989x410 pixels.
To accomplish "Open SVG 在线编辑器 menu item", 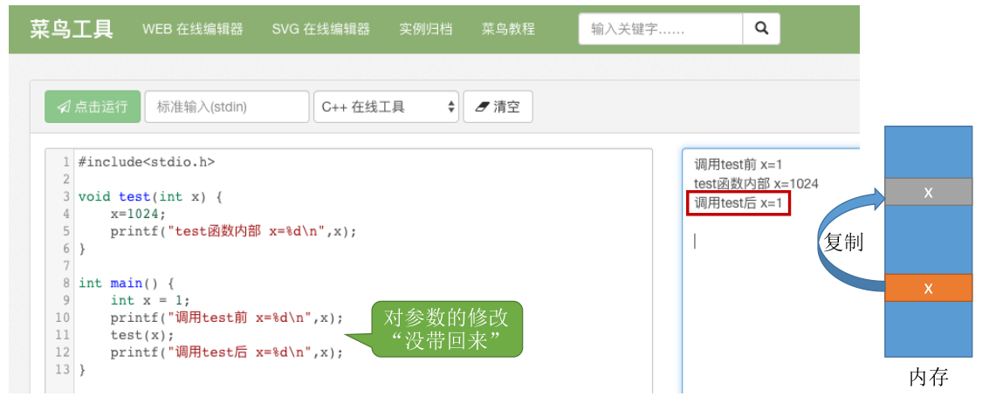I will [x=321, y=29].
